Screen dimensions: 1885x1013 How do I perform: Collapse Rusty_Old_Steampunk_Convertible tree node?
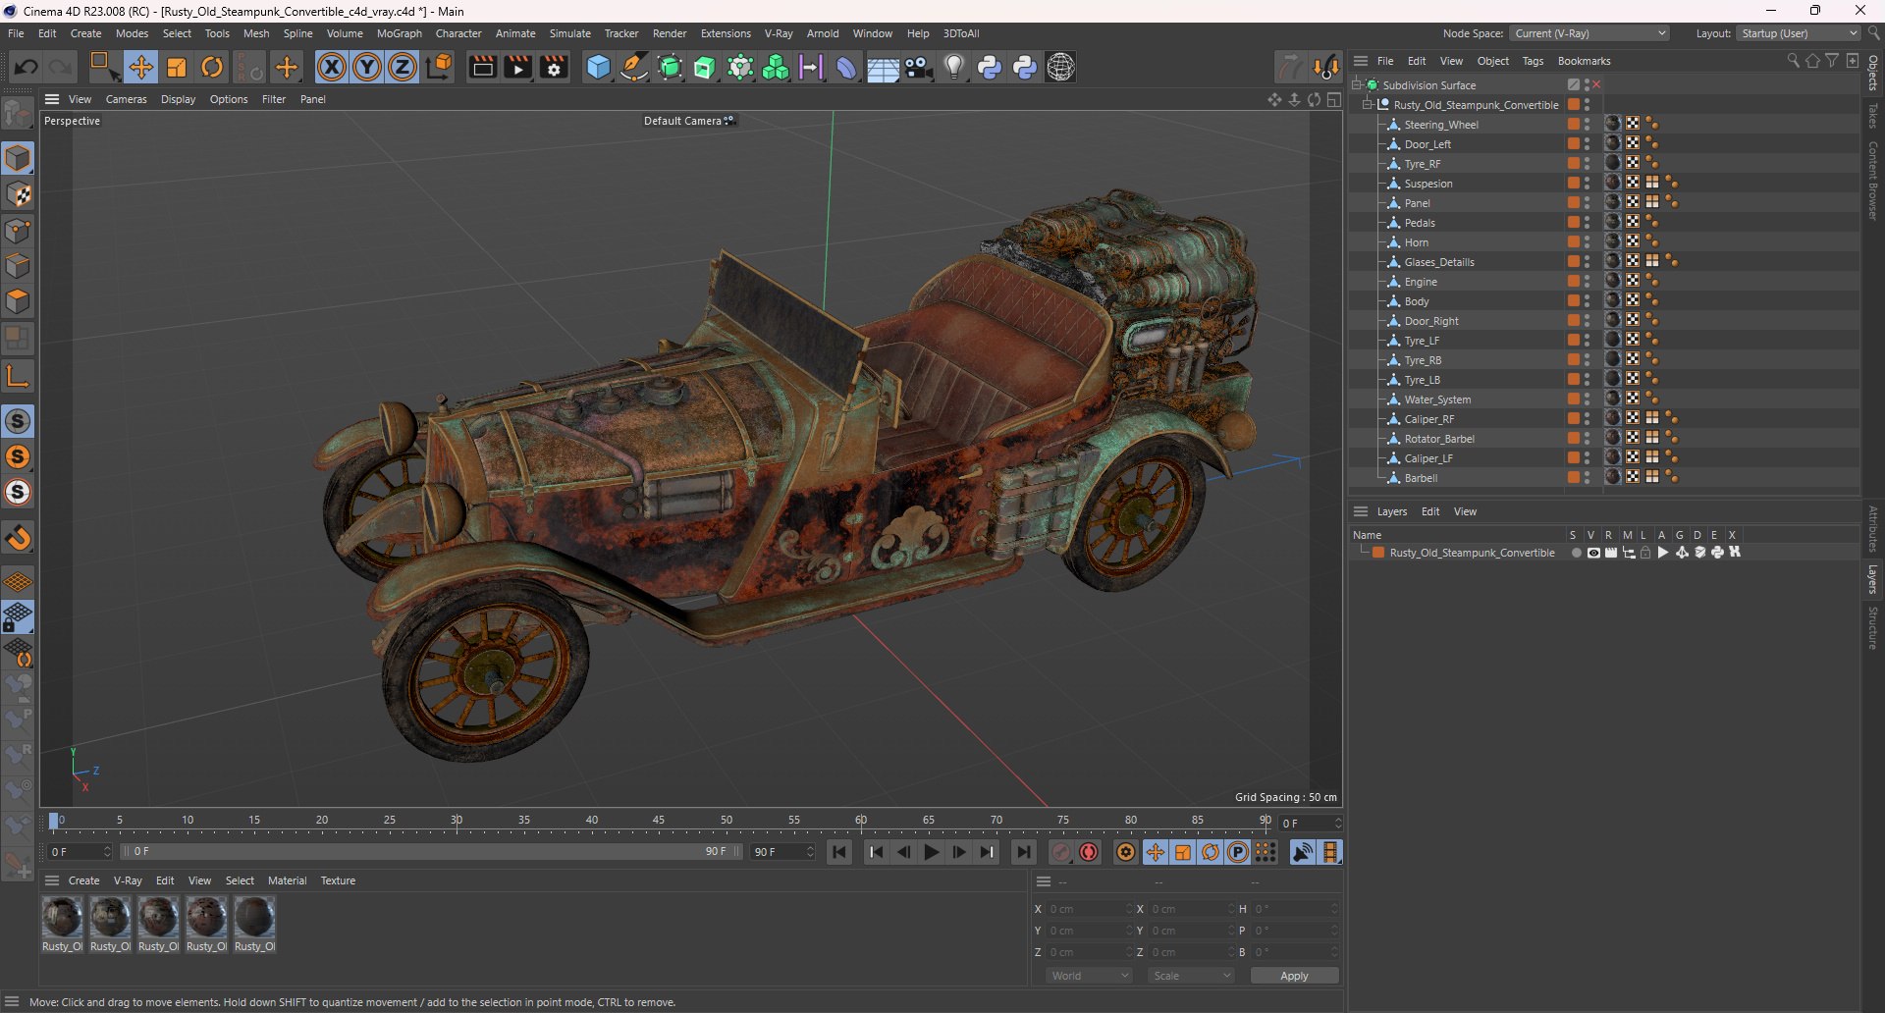(x=1367, y=104)
